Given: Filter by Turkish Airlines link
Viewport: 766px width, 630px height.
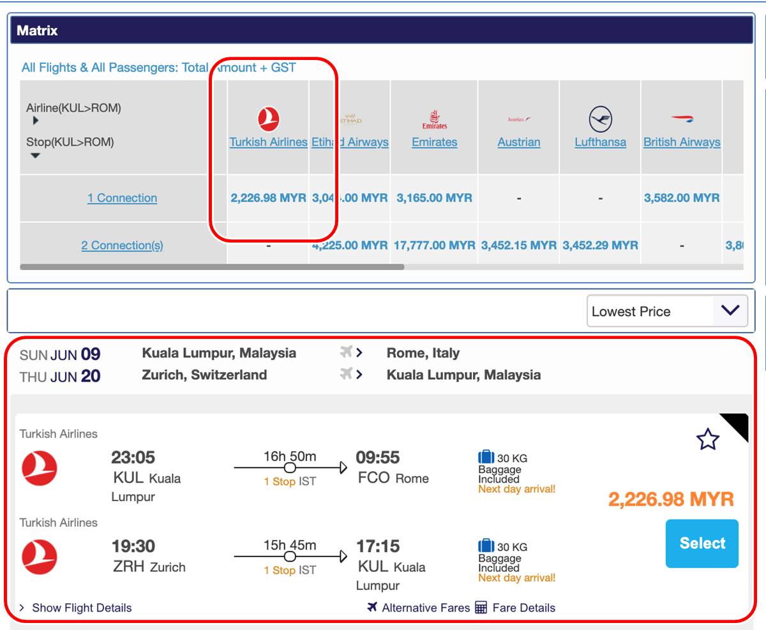Looking at the screenshot, I should tap(269, 142).
